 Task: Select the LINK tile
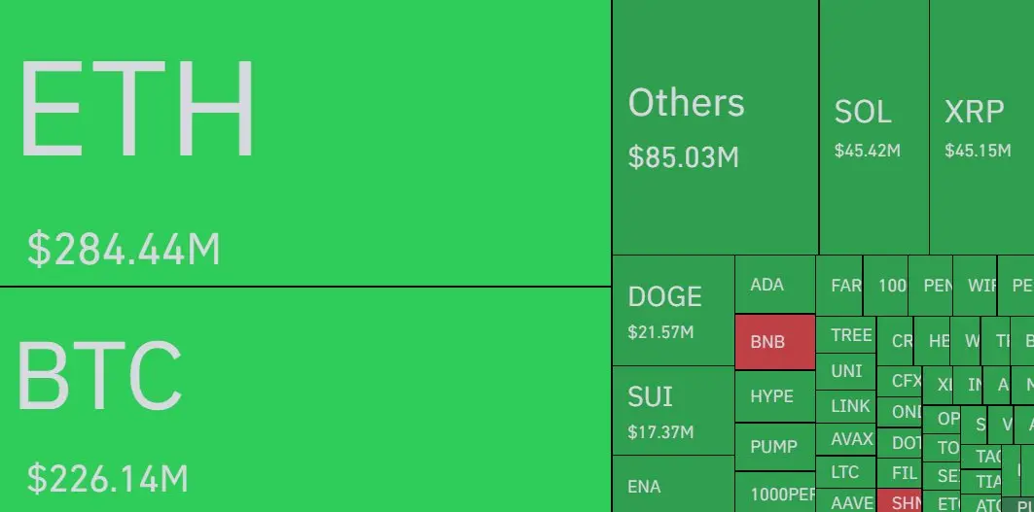pos(846,406)
